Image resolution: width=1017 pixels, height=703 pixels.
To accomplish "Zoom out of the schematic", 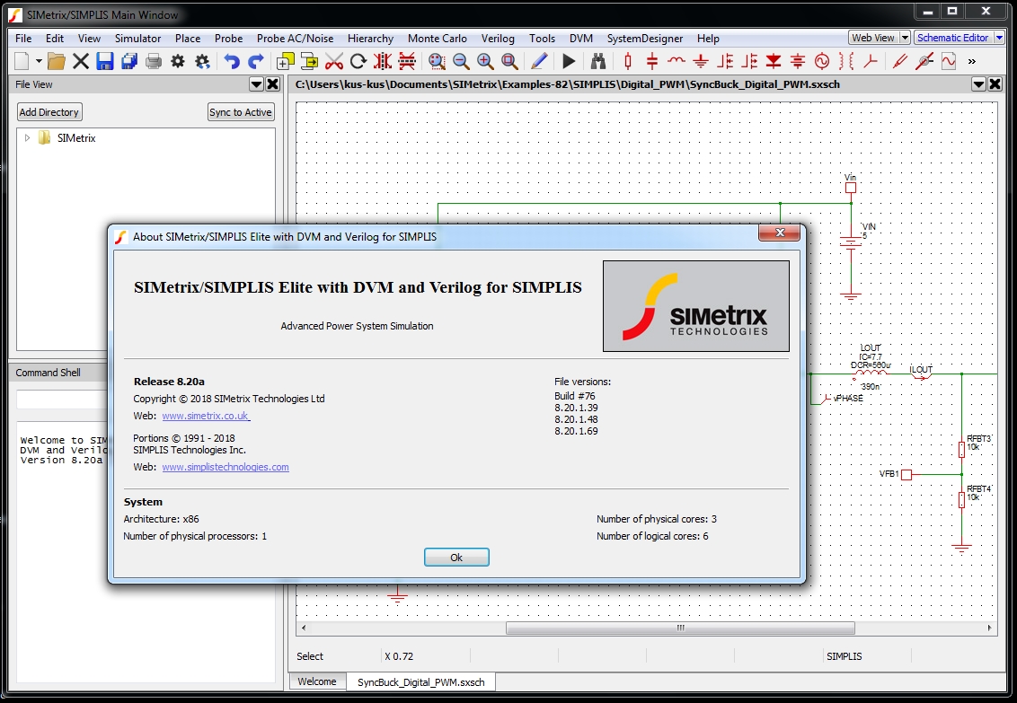I will coord(461,62).
